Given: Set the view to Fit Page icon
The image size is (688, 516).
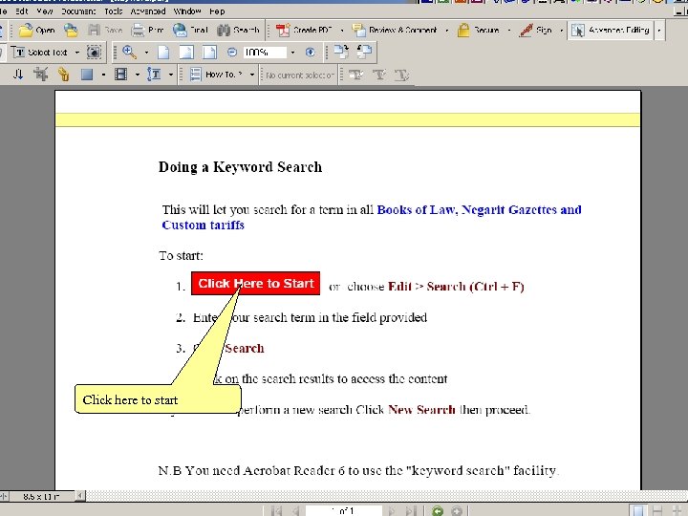Looking at the screenshot, I should coord(187,53).
